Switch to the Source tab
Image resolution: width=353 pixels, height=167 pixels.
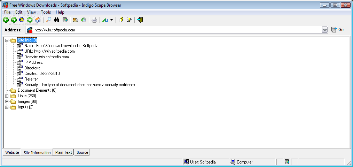pos(83,152)
